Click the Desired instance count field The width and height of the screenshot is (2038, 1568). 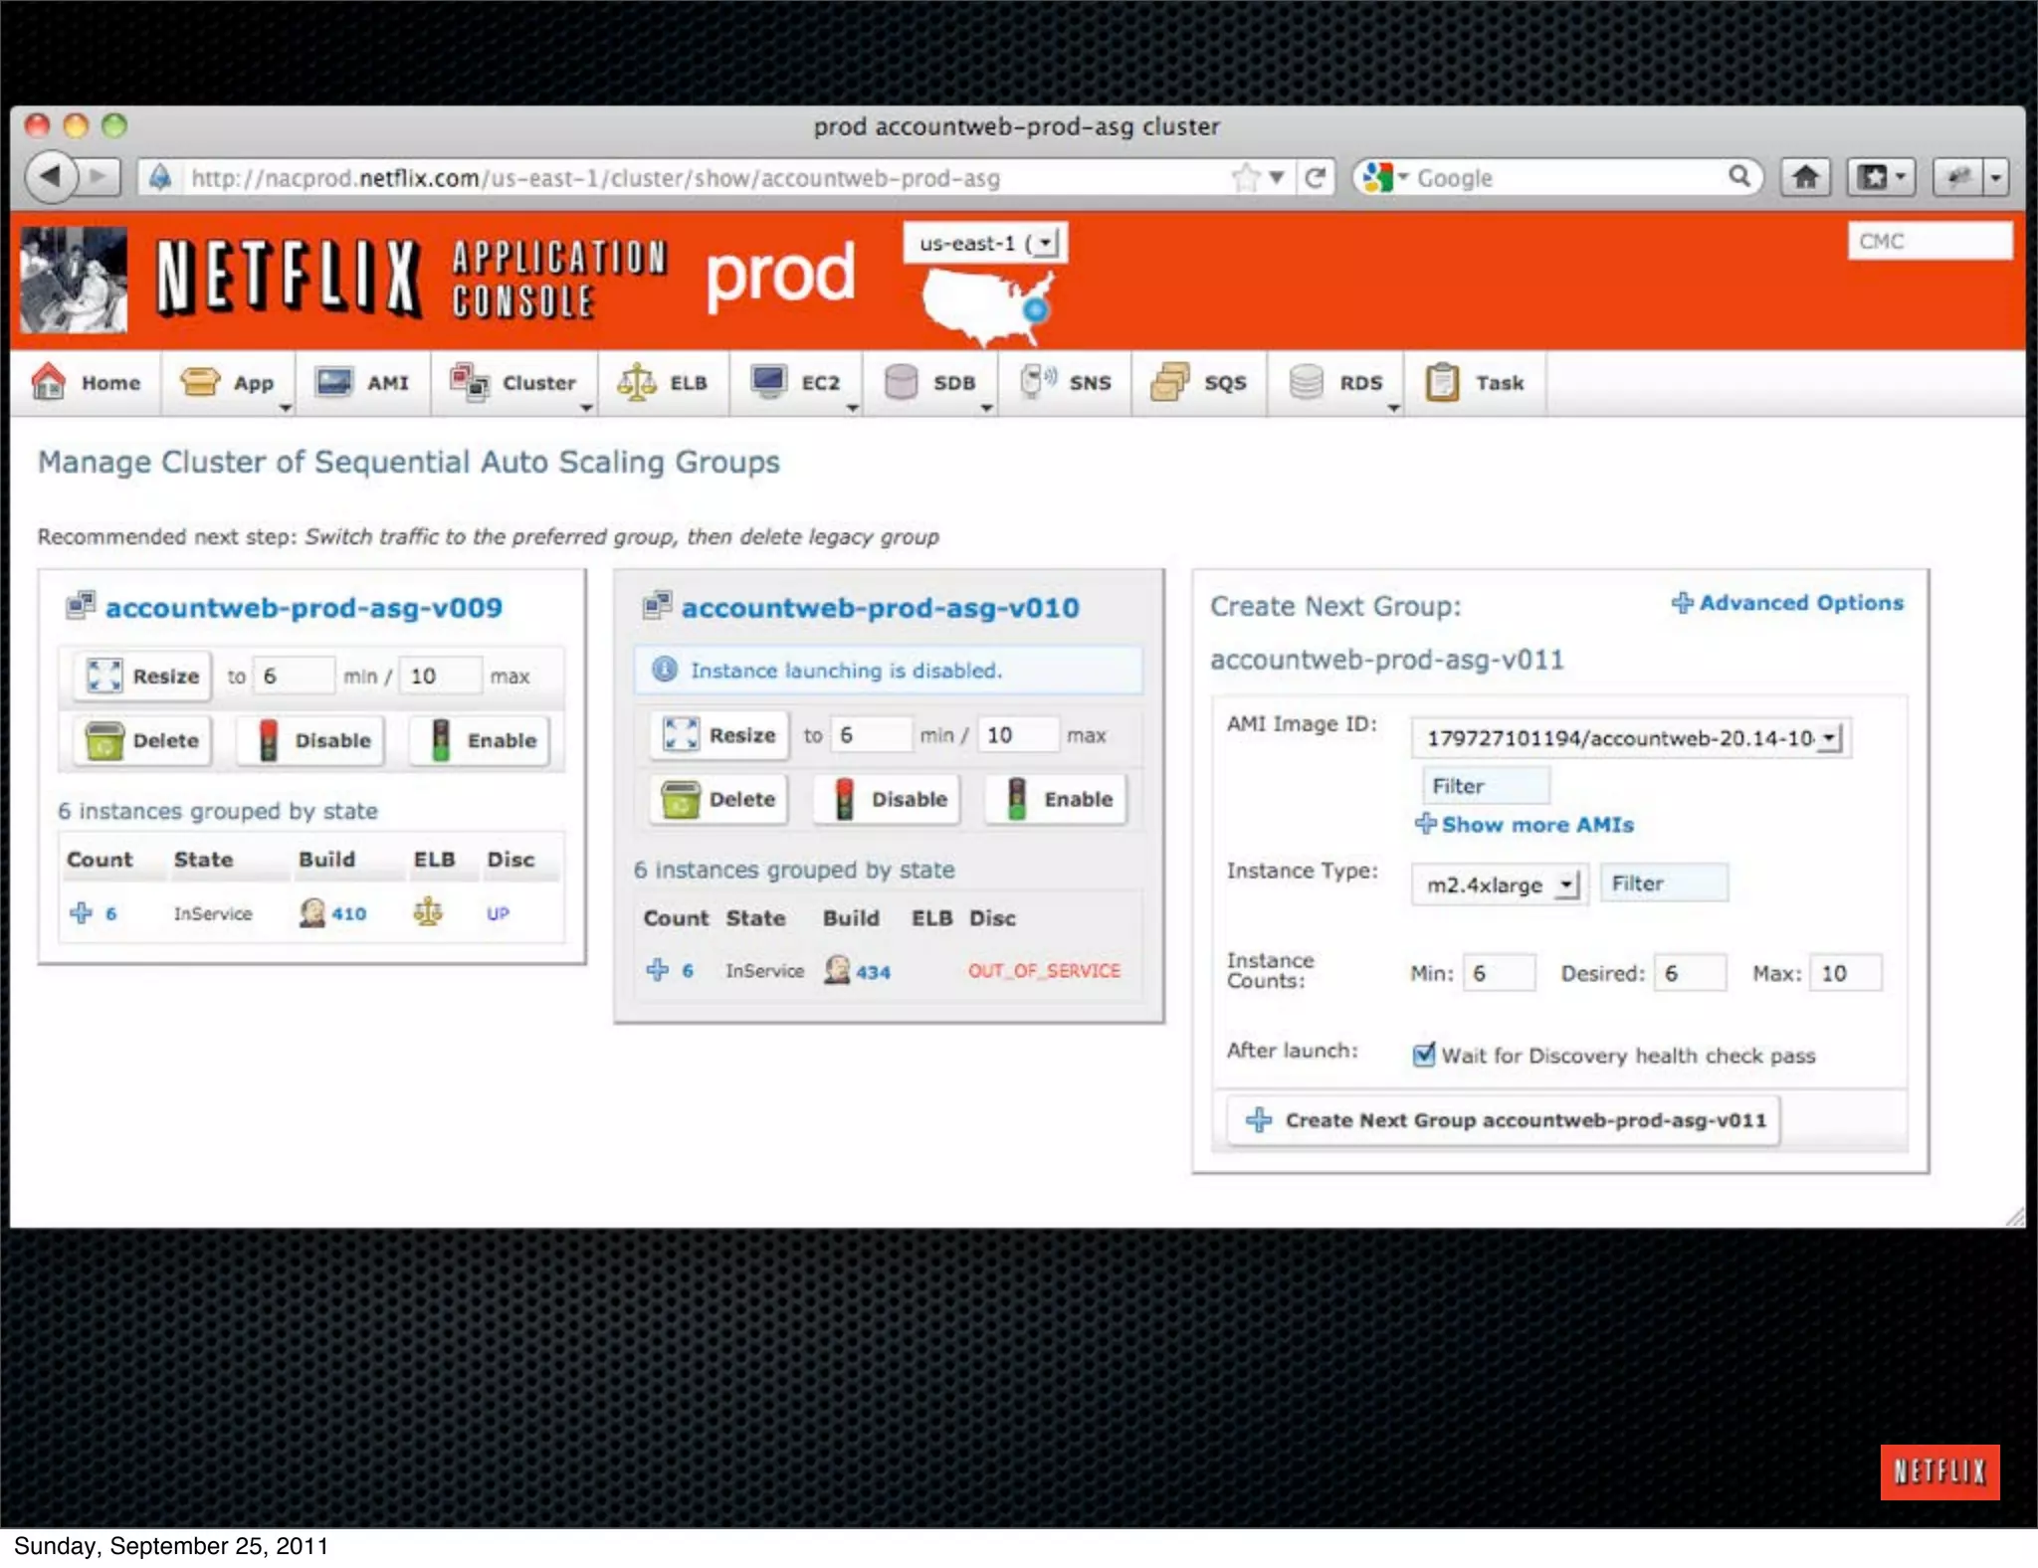pos(1690,973)
